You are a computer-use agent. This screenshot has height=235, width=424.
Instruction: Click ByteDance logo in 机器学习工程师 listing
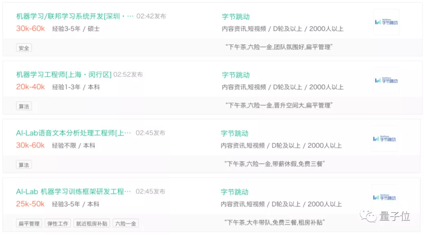(x=386, y=80)
